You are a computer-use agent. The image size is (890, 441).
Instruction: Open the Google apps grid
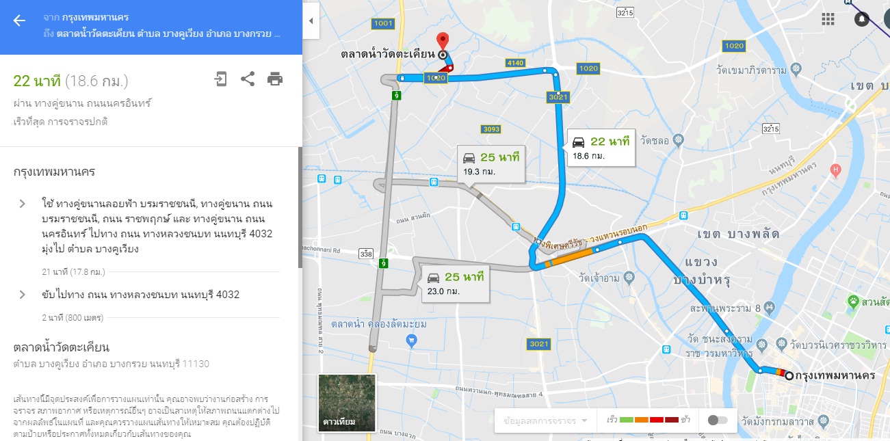point(828,18)
